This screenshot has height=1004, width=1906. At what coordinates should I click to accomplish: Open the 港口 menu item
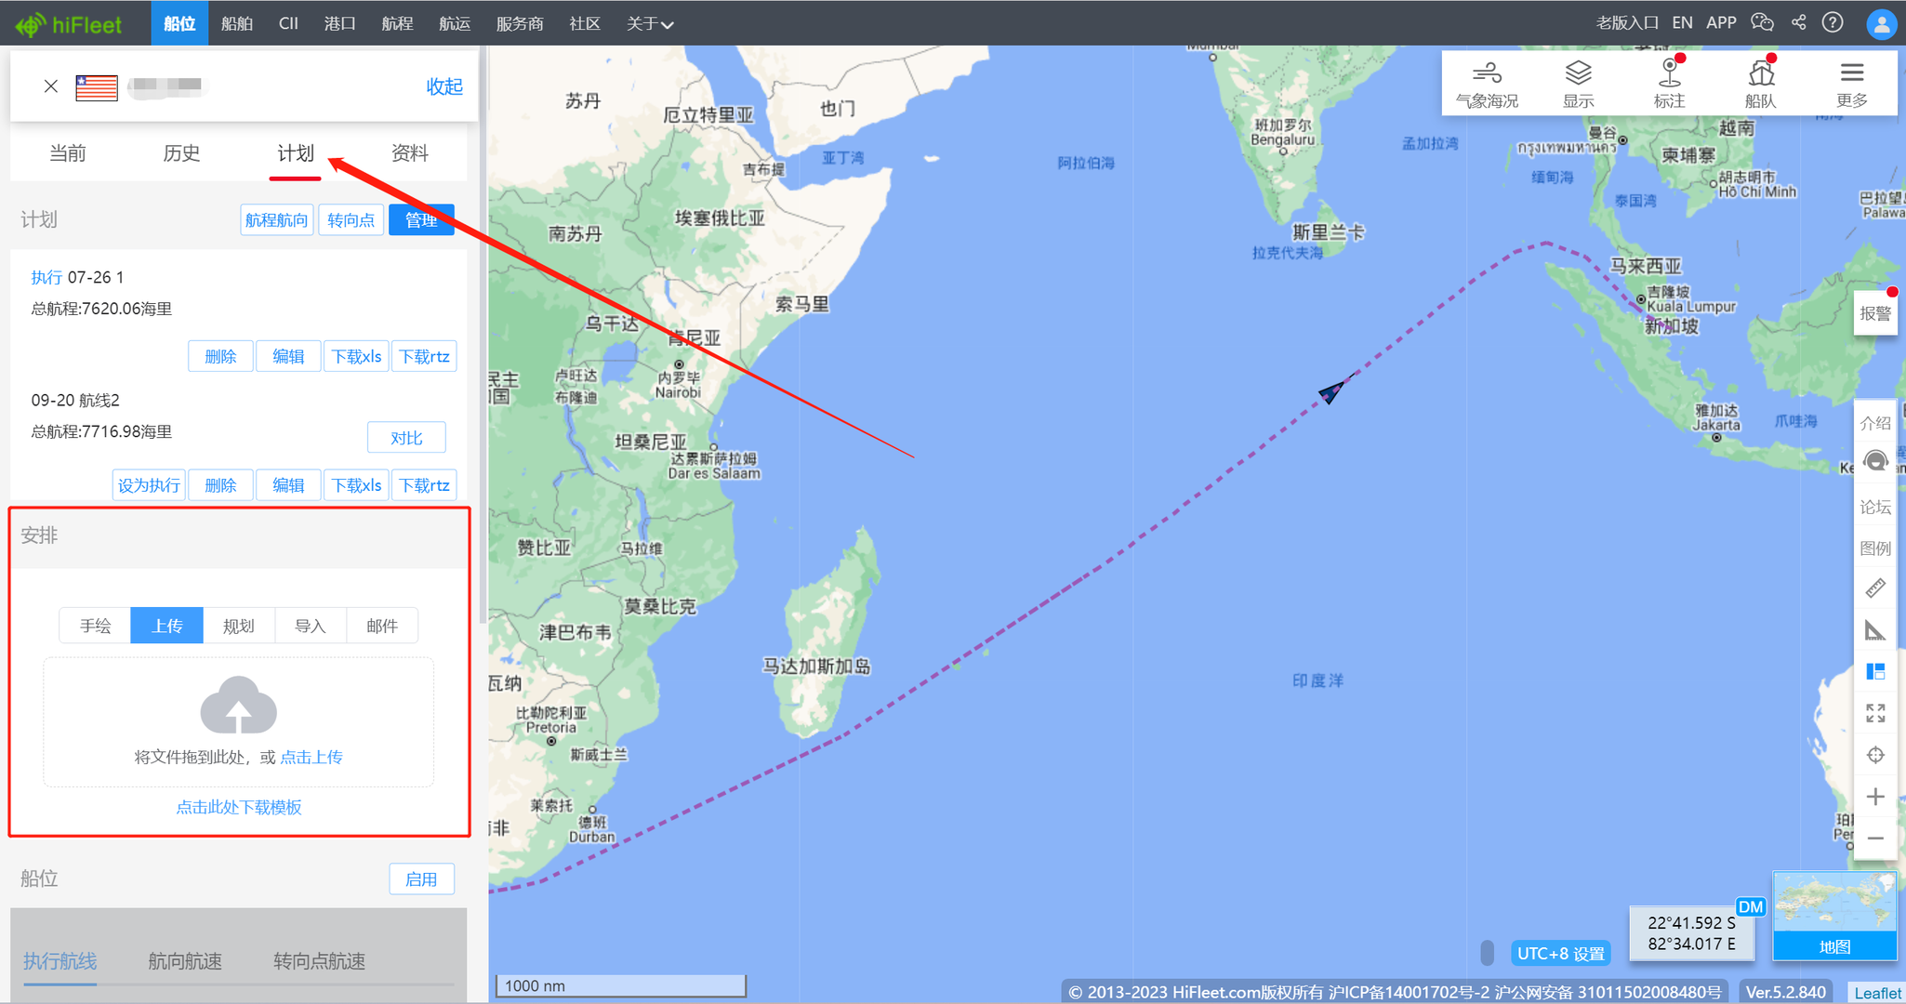coord(339,23)
